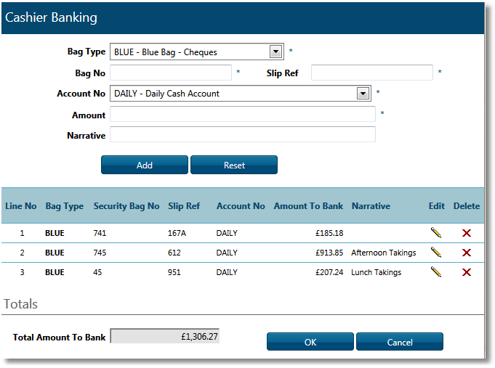Delete the Lunch Takings entry
Screen dimensions: 495x368
click(467, 272)
